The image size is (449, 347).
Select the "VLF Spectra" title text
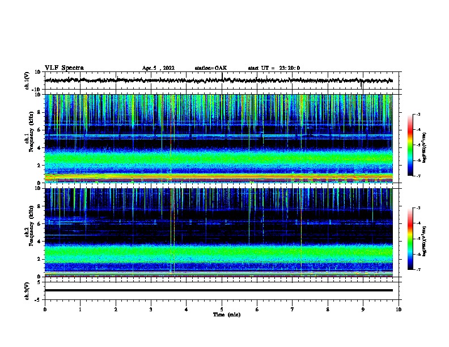tap(64, 68)
